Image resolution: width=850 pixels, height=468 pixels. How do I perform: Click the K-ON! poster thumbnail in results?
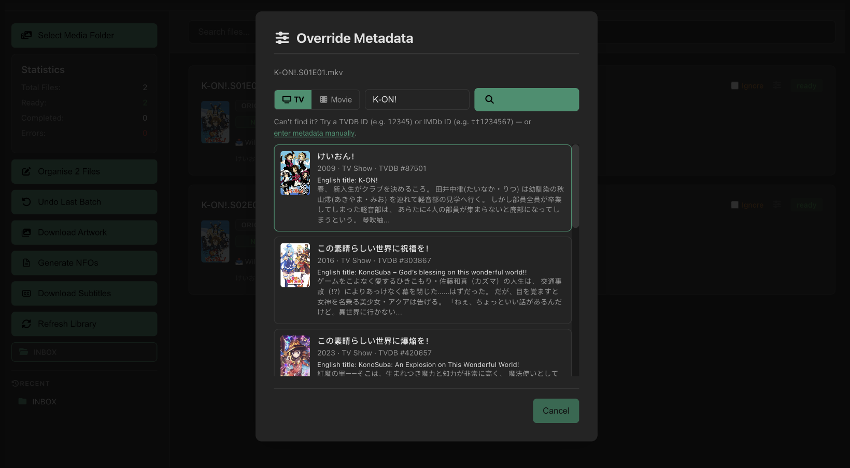[x=295, y=173]
